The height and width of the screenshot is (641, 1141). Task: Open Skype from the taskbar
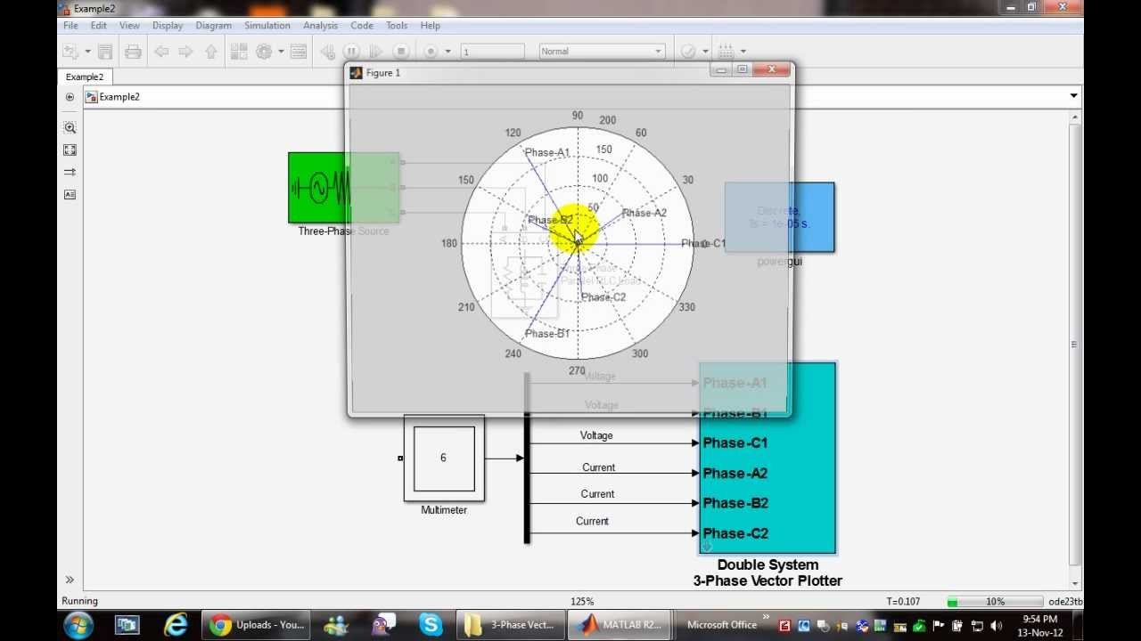[431, 625]
